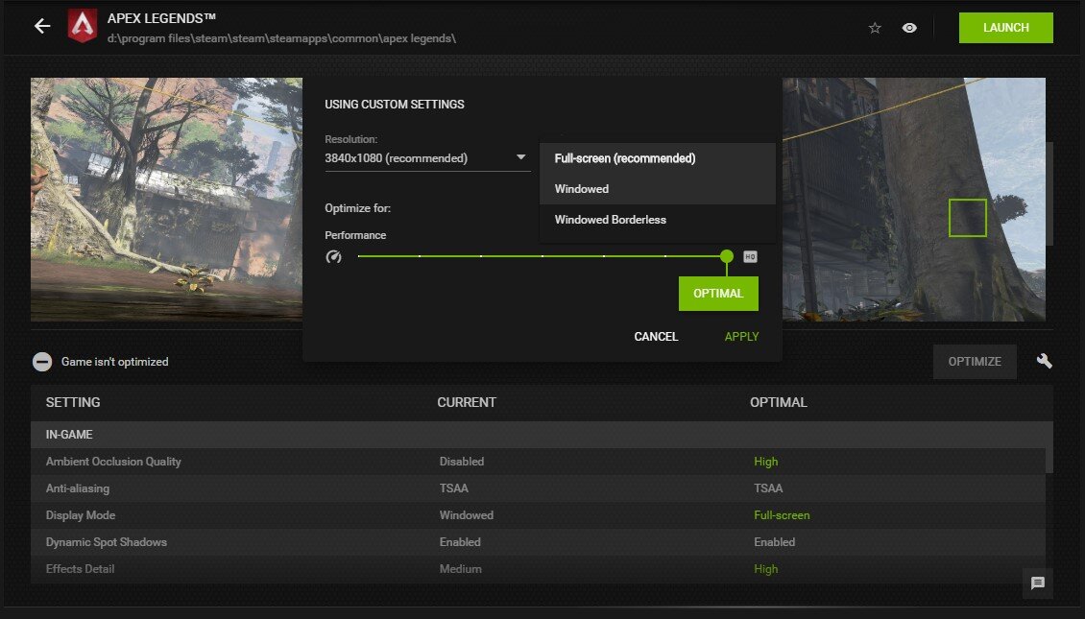Select the Effects Detail setting row
This screenshot has width=1085, height=619.
[x=539, y=569]
